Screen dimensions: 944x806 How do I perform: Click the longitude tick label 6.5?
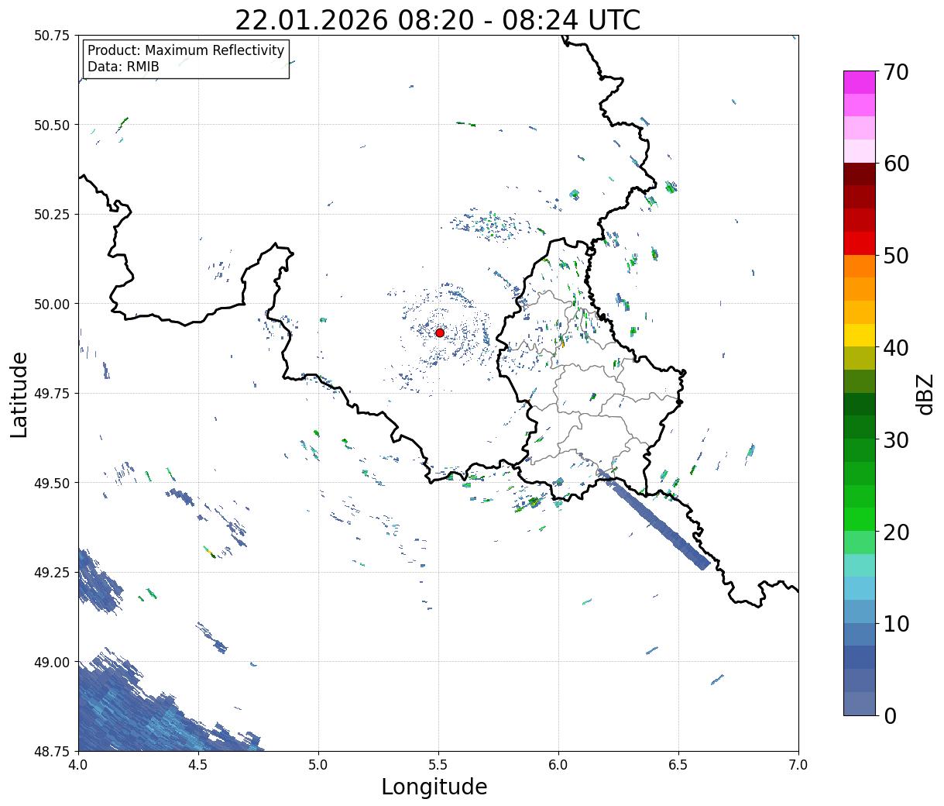(678, 765)
